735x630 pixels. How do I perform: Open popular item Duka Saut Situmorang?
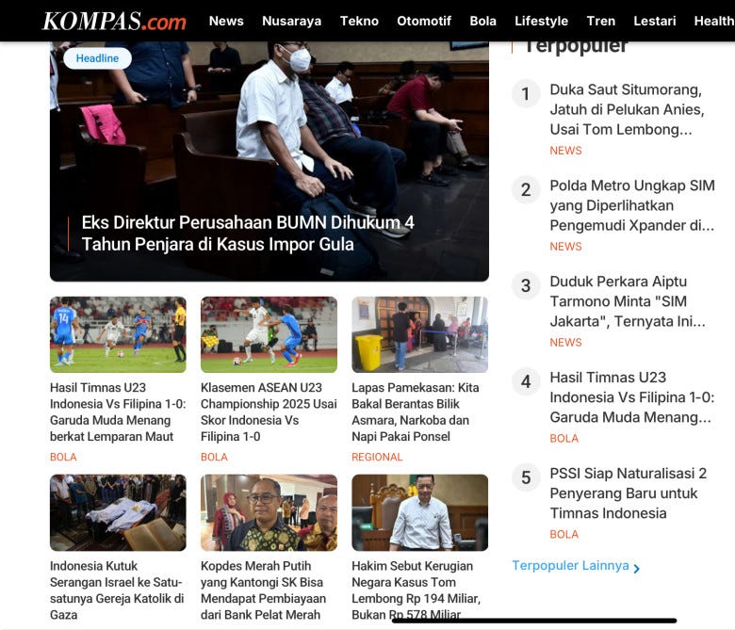(627, 109)
